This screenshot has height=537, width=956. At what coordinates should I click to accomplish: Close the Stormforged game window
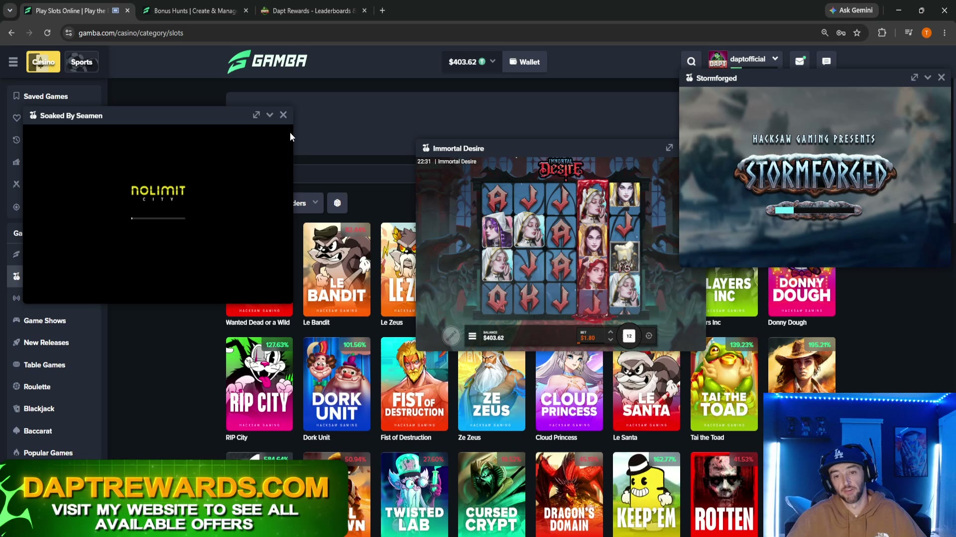point(941,78)
